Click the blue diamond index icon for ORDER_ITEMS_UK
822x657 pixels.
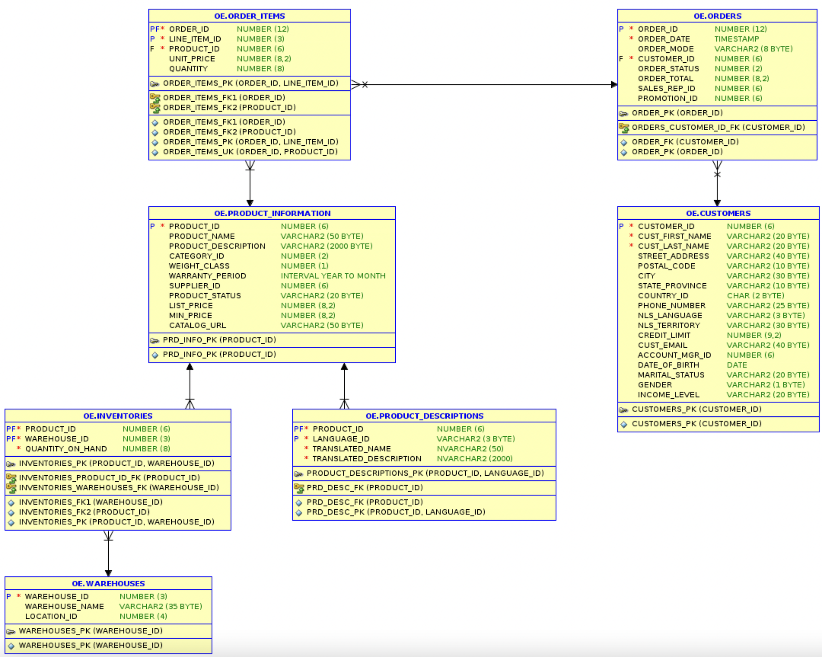[155, 151]
